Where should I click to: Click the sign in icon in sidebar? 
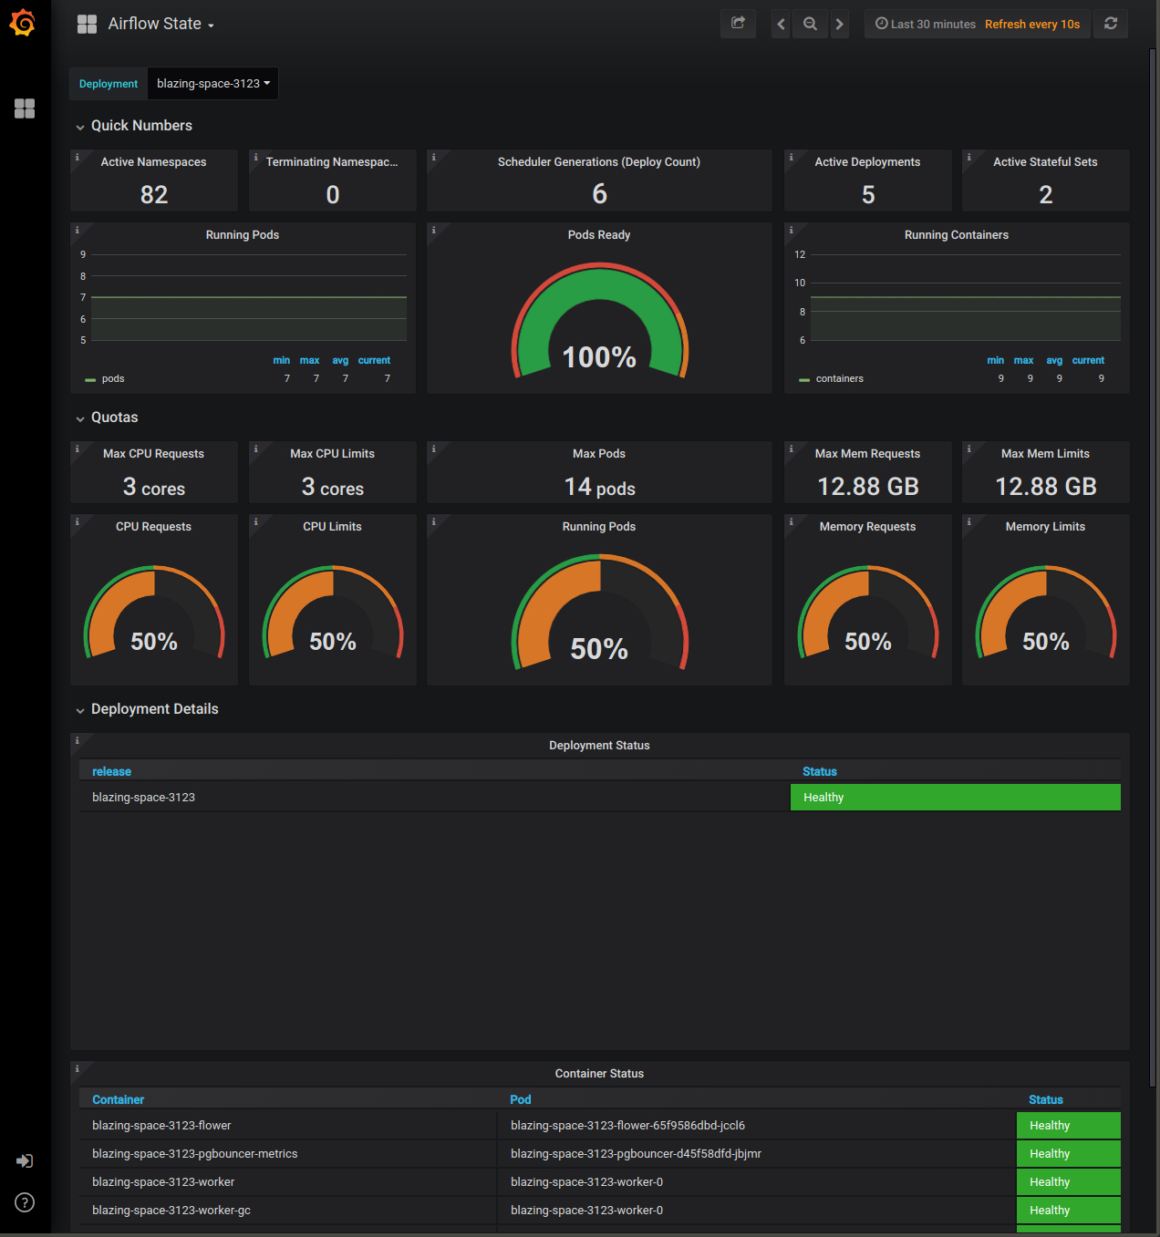click(x=25, y=1160)
